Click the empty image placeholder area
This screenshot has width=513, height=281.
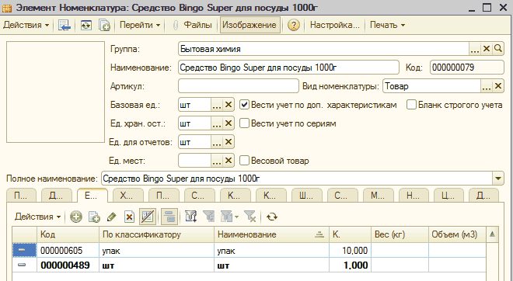tap(55, 92)
